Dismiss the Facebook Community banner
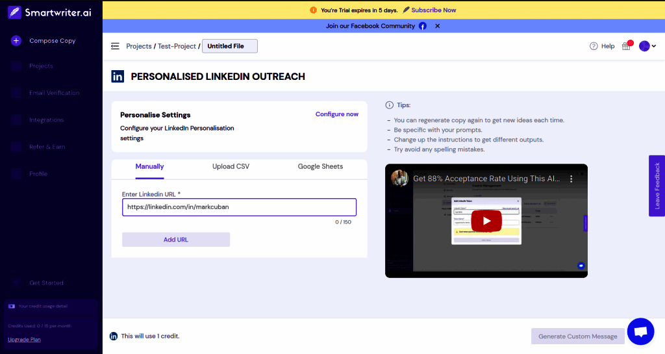Image resolution: width=665 pixels, height=354 pixels. (437, 26)
